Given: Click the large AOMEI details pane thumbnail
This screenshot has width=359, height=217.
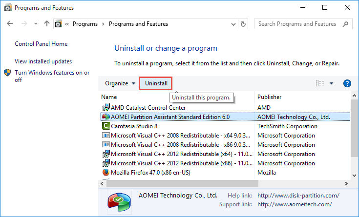Looking at the screenshot, I should (x=119, y=202).
